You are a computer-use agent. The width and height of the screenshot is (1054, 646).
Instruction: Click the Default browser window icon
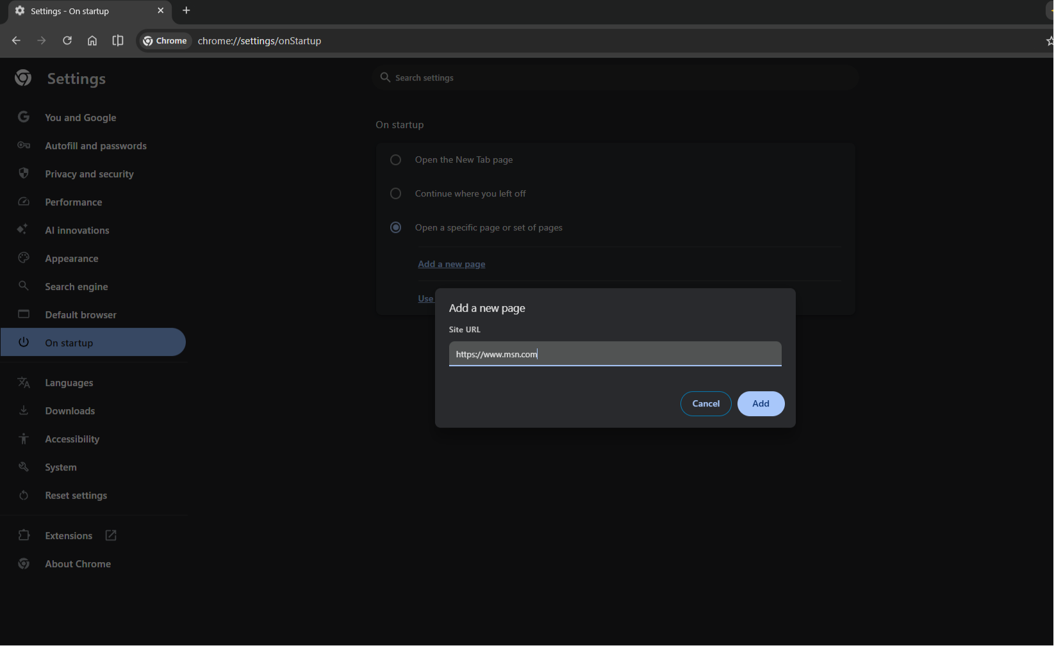[x=24, y=314]
